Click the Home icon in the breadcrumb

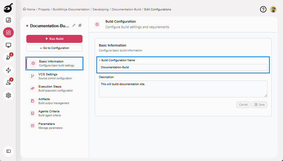coord(24,9)
